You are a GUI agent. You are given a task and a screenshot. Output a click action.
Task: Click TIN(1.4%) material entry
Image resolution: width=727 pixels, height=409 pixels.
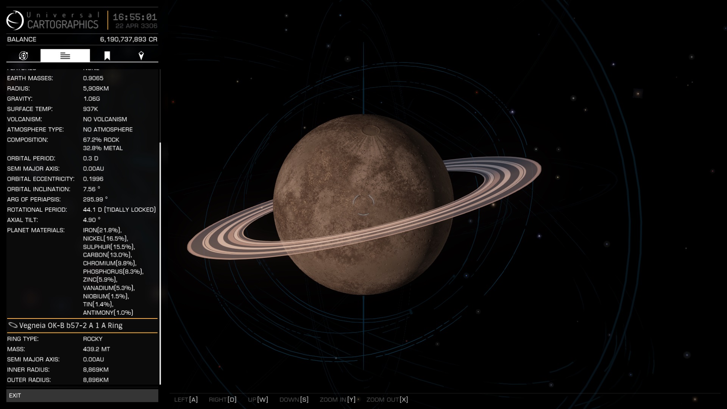[98, 304]
